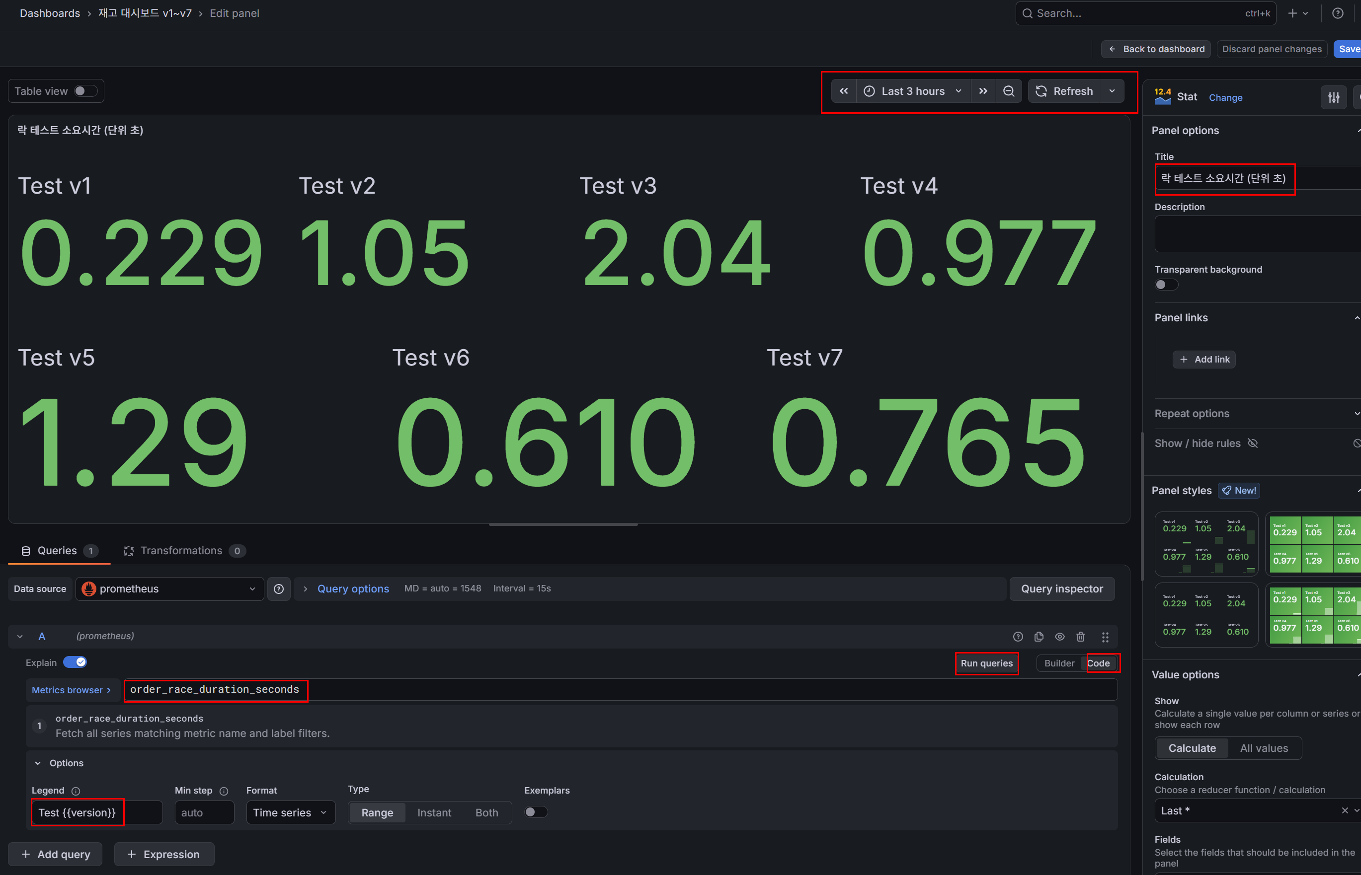The width and height of the screenshot is (1361, 875).
Task: Open the Last 3 hours time picker
Action: pos(913,91)
